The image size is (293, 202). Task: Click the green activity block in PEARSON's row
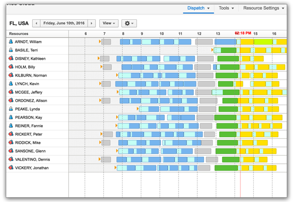point(225,117)
